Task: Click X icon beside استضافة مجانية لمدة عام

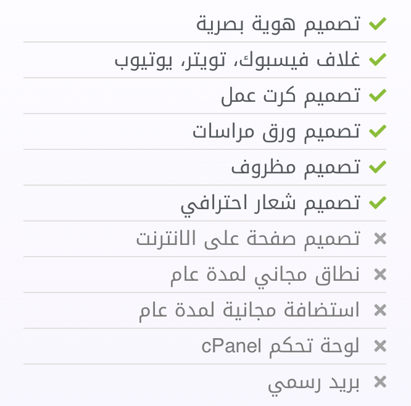Action: tap(380, 310)
